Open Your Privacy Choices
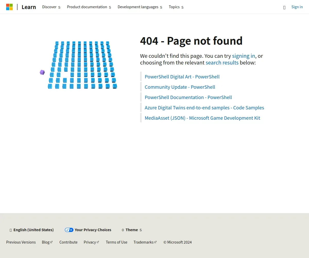This screenshot has width=309, height=258. pos(88,230)
